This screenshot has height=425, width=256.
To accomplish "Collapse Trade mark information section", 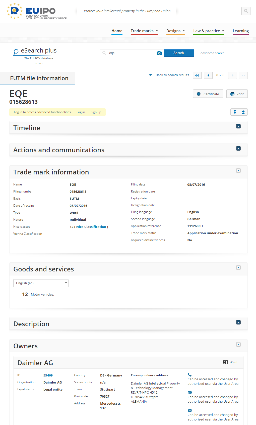I will pyautogui.click(x=238, y=171).
